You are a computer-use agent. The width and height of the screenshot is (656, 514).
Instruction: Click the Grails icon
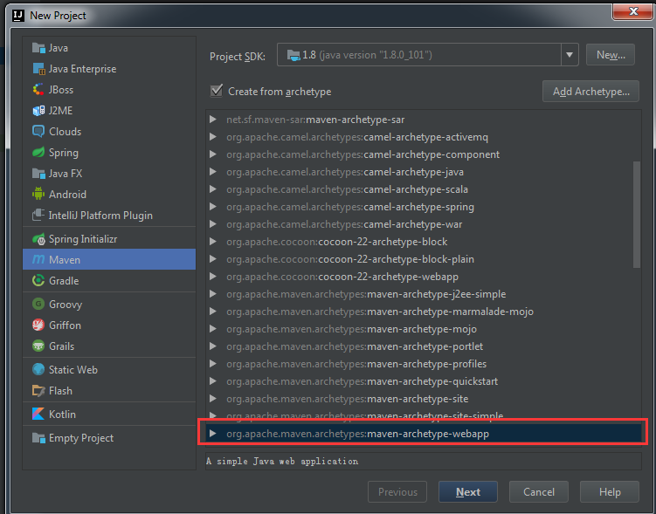coord(38,346)
